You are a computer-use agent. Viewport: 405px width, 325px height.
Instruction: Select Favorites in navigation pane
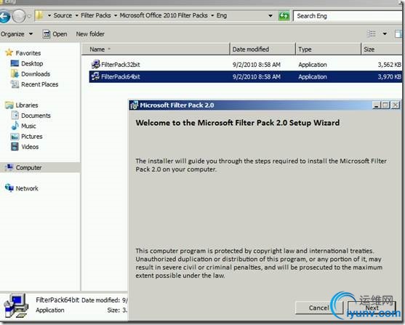pyautogui.click(x=28, y=53)
